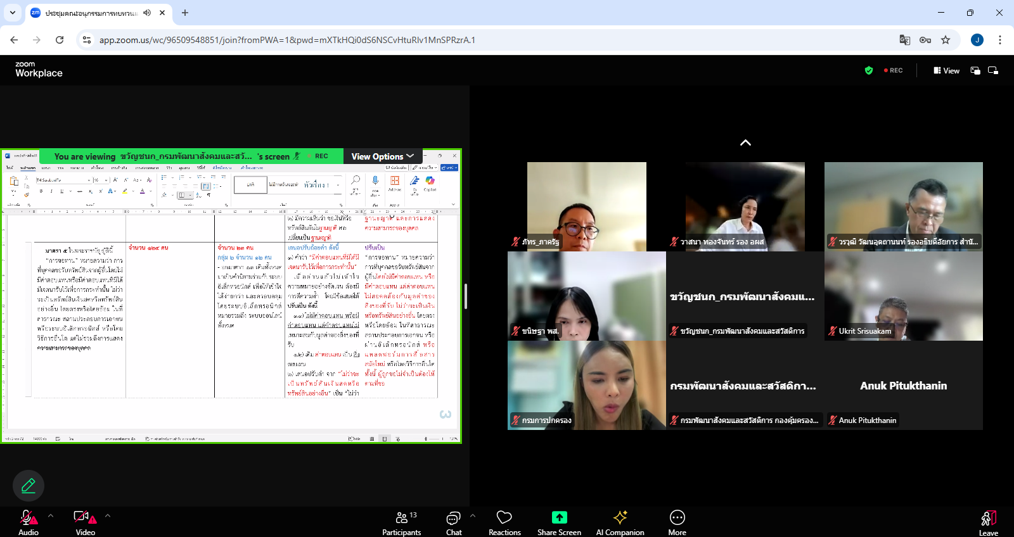Open the Reactions heart icon
Viewport: 1014px width, 537px height.
(x=504, y=517)
